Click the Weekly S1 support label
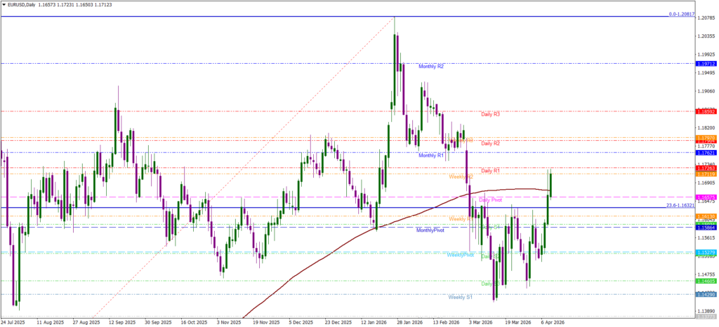 [x=461, y=297]
